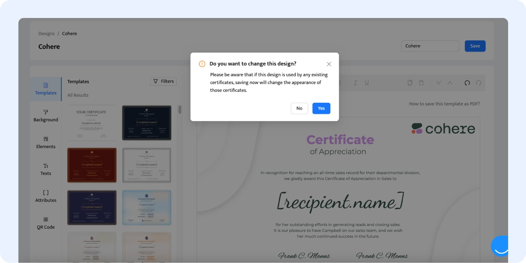Click the undo arrow icon

click(x=467, y=83)
